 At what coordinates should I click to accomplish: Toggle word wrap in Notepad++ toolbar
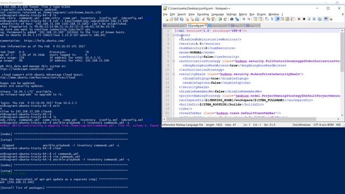[266, 19]
